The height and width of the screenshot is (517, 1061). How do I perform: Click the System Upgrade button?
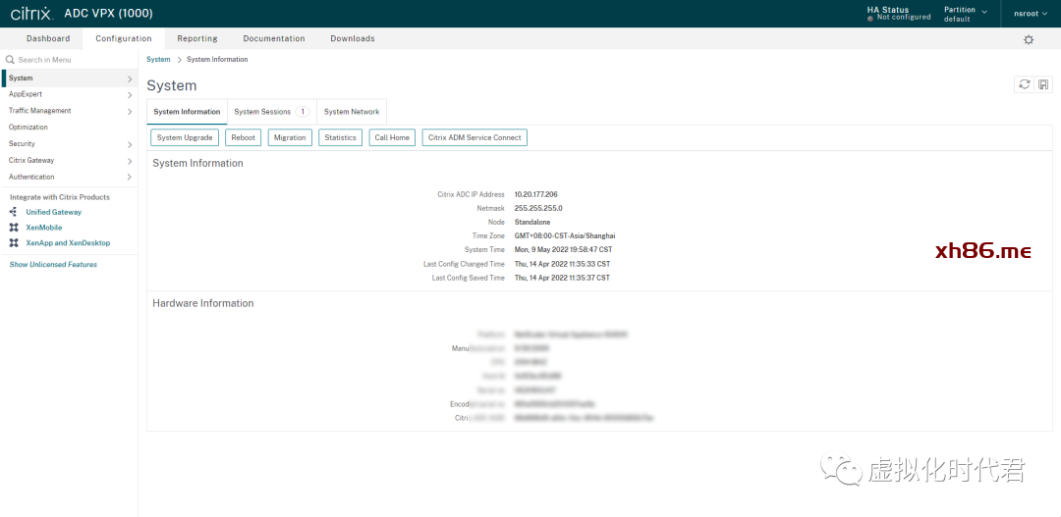pos(185,137)
